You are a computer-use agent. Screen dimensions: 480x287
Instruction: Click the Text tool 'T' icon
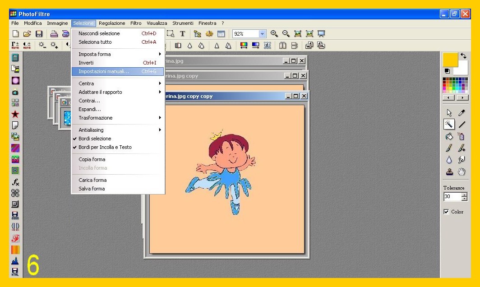coord(182,33)
